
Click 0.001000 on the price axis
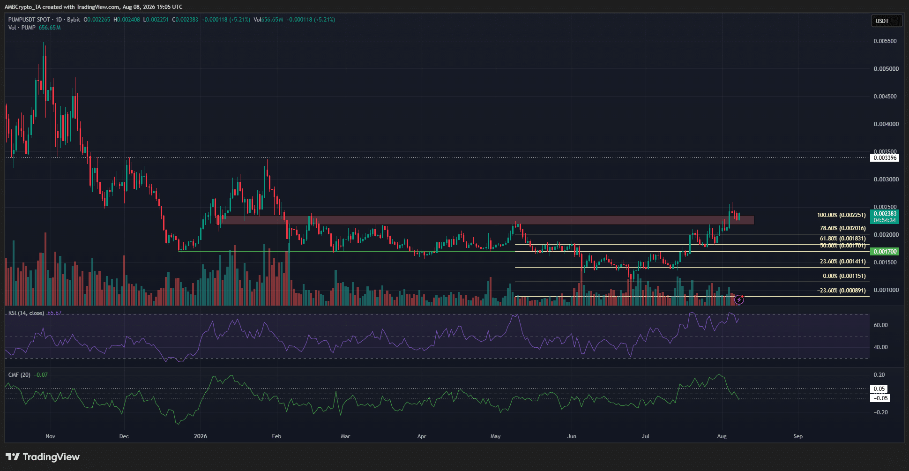click(886, 290)
